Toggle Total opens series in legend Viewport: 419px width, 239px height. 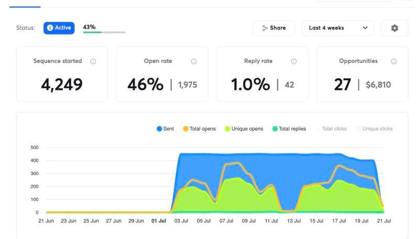point(199,129)
